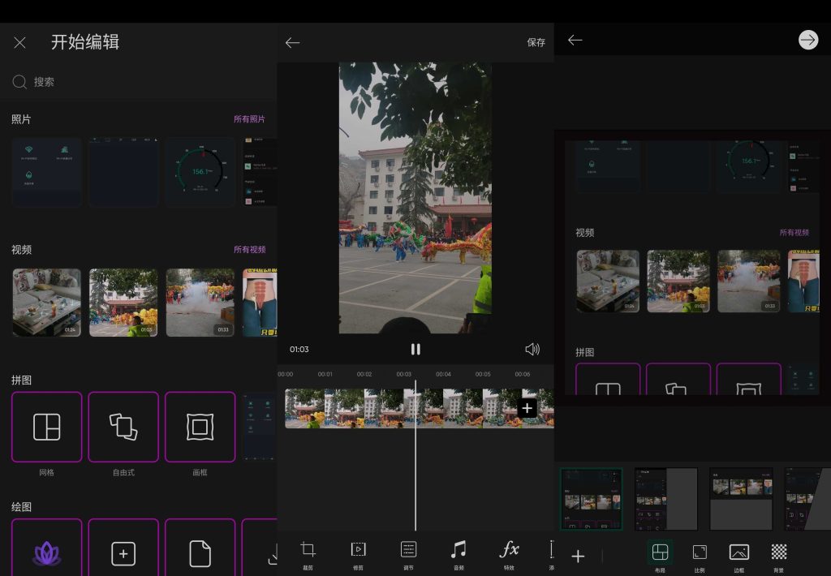This screenshot has width=831, height=576.
Task: Select the Crop (裁剪) tool
Action: [308, 554]
